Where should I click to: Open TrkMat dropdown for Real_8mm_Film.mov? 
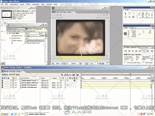coord(55,83)
